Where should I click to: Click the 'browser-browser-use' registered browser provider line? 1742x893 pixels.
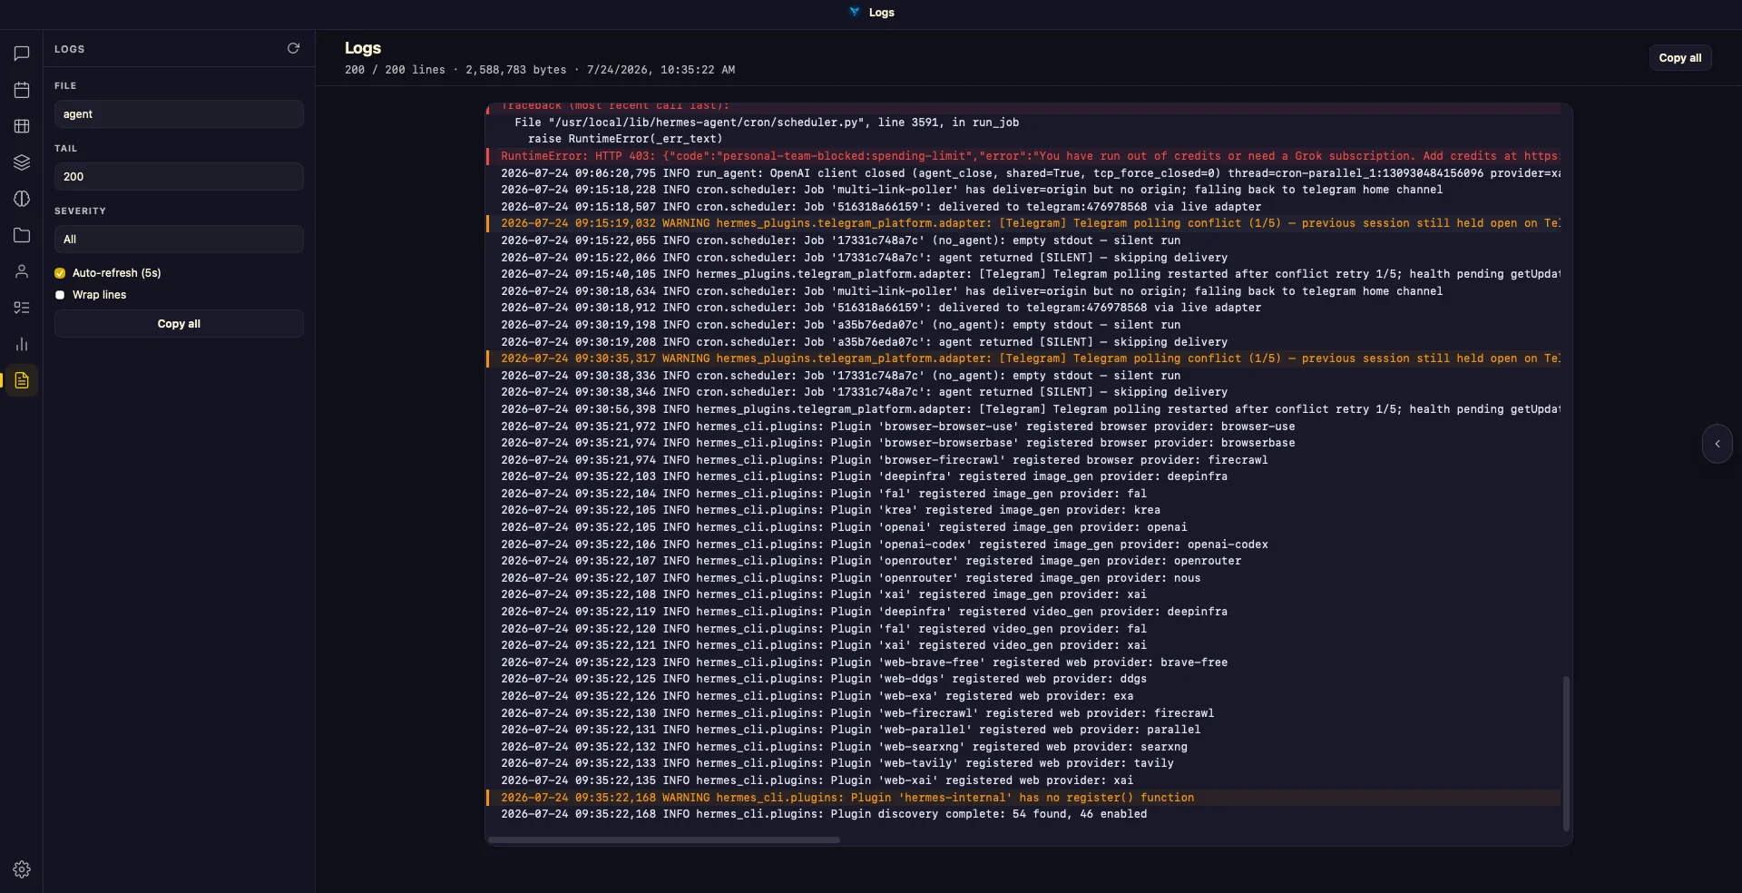pyautogui.click(x=898, y=427)
